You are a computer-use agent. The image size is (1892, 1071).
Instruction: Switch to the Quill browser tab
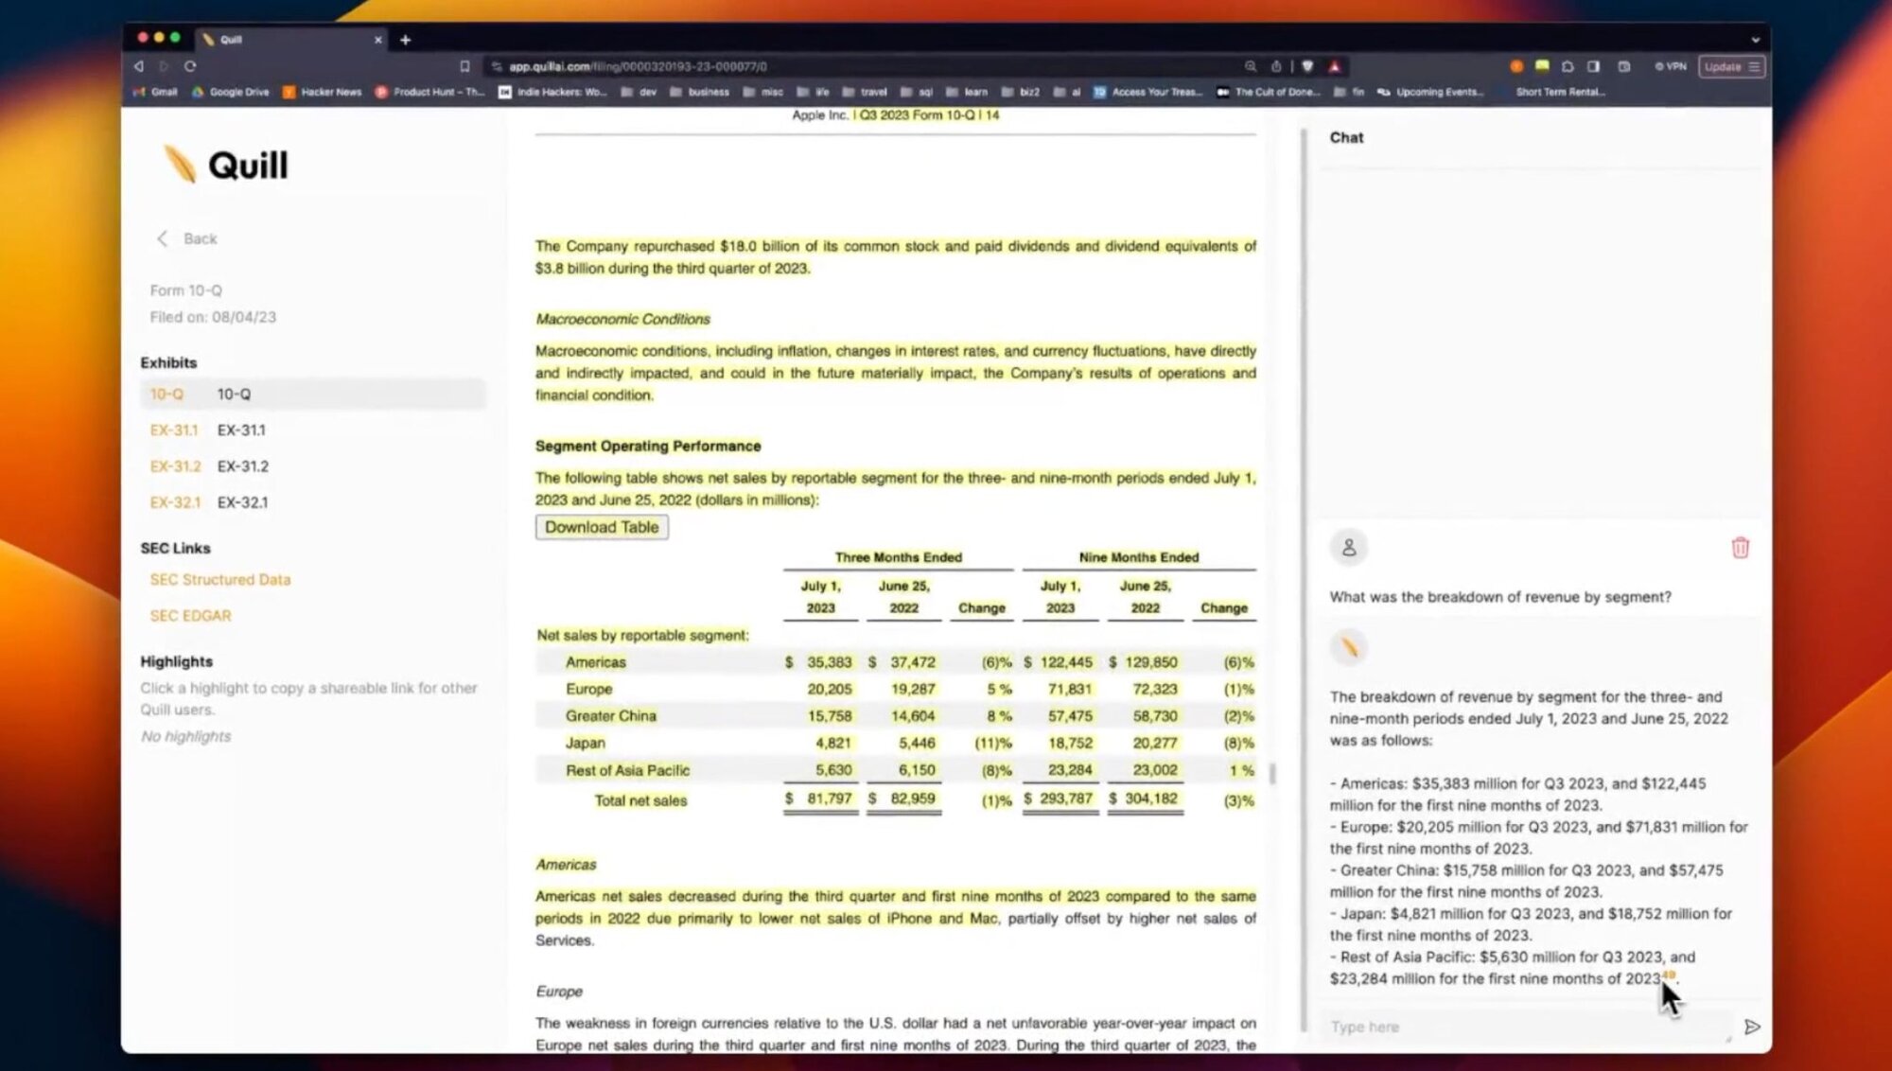coord(232,40)
